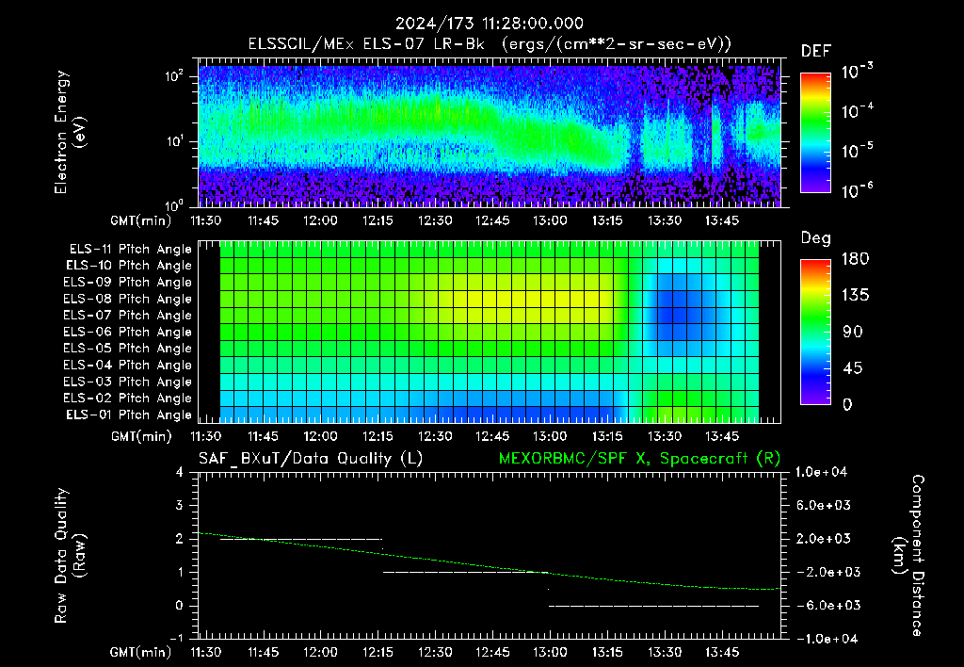The height and width of the screenshot is (667, 964).
Task: Click the DEF rainbow color scale bar
Action: point(815,132)
